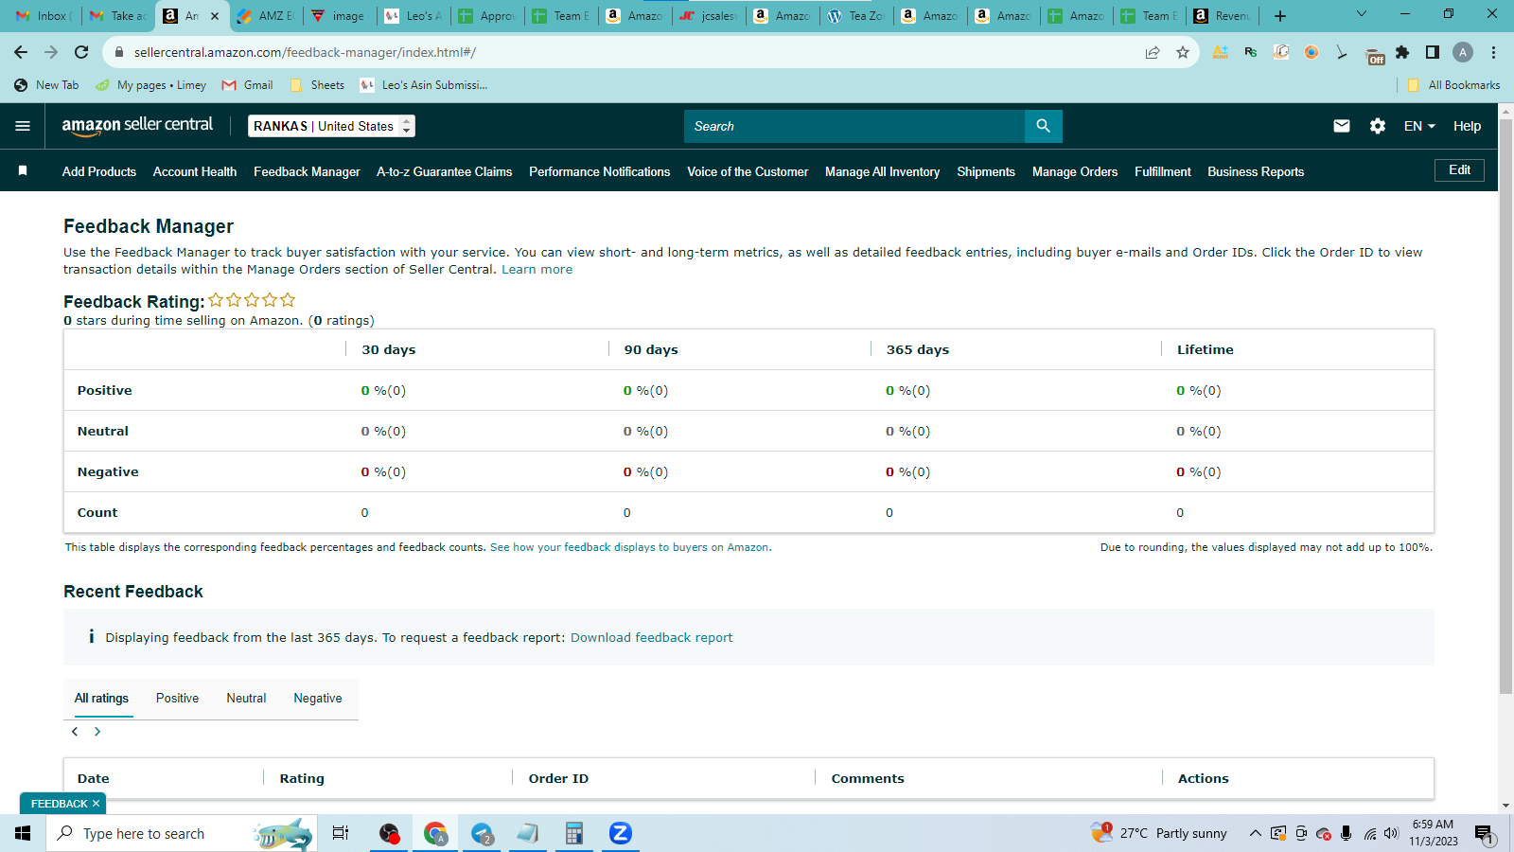Open Performance Notifications
The height and width of the screenshot is (852, 1514).
click(600, 171)
